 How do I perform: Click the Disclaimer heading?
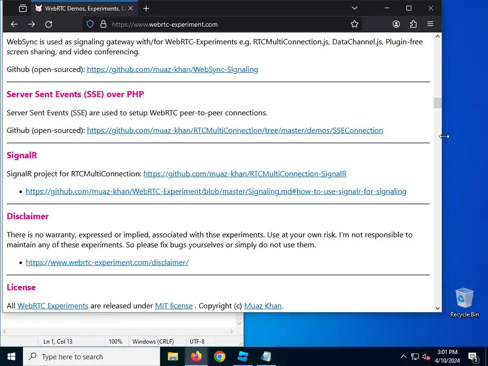tap(28, 216)
